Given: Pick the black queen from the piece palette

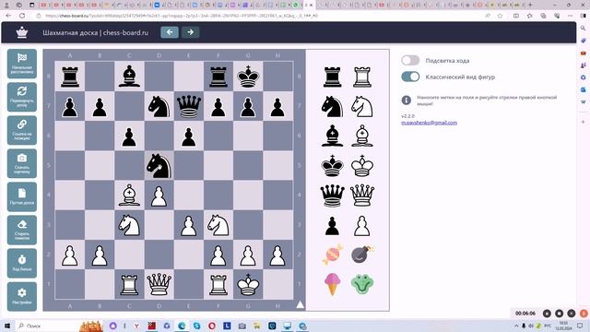Looking at the screenshot, I should coord(332,196).
